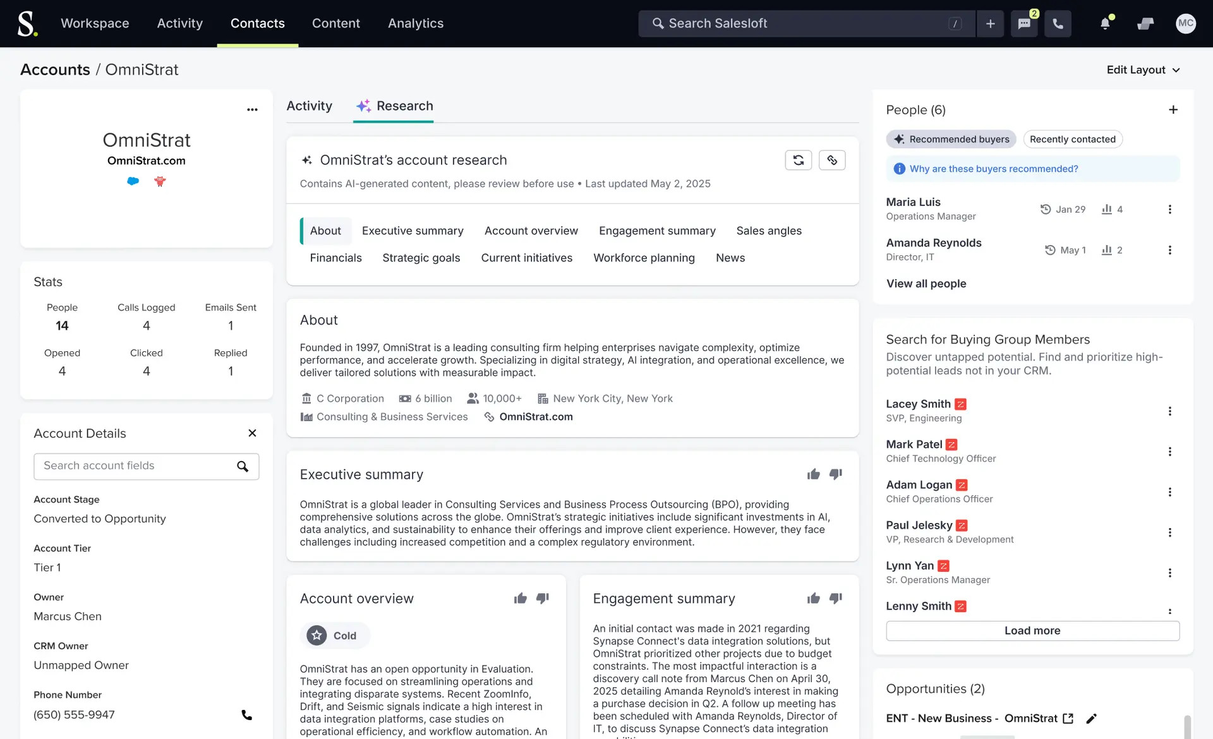Call the account phone number icon
This screenshot has height=739, width=1213.
(x=246, y=715)
